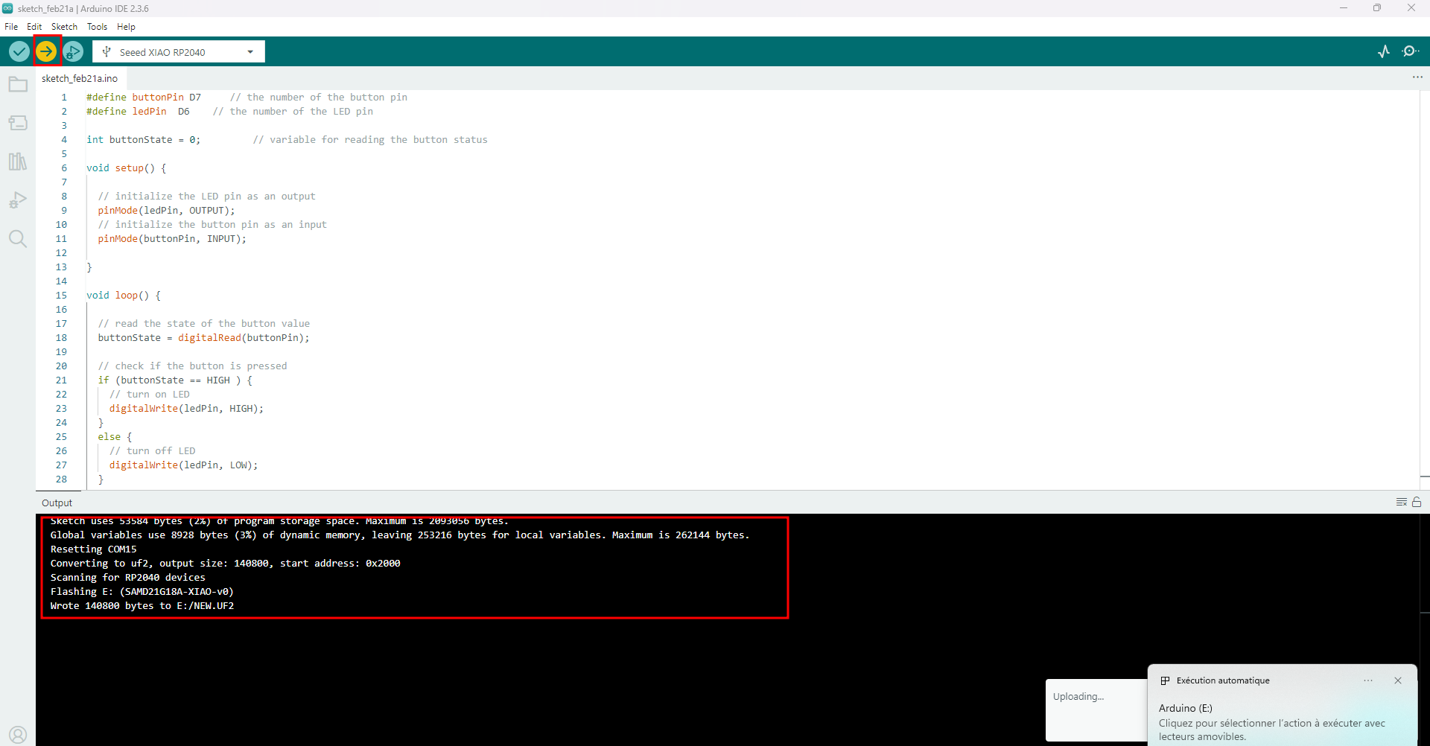The width and height of the screenshot is (1430, 746).
Task: Open the Help menu
Action: pos(126,27)
